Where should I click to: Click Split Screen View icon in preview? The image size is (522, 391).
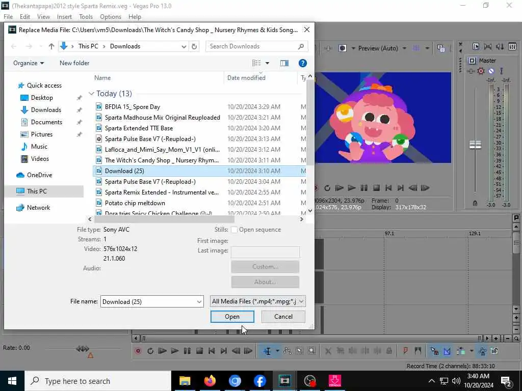(x=343, y=48)
